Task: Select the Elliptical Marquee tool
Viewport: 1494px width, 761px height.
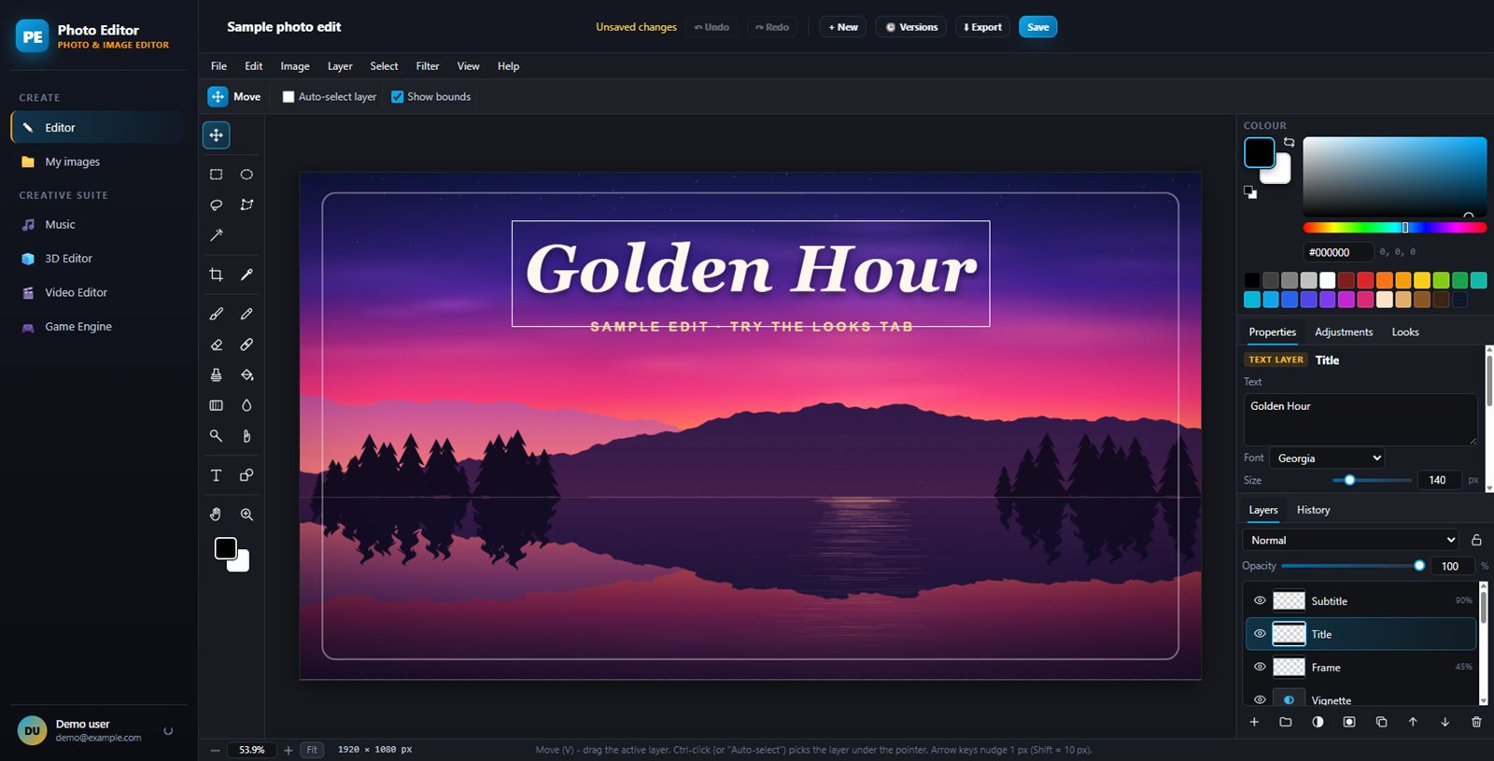Action: click(x=247, y=175)
